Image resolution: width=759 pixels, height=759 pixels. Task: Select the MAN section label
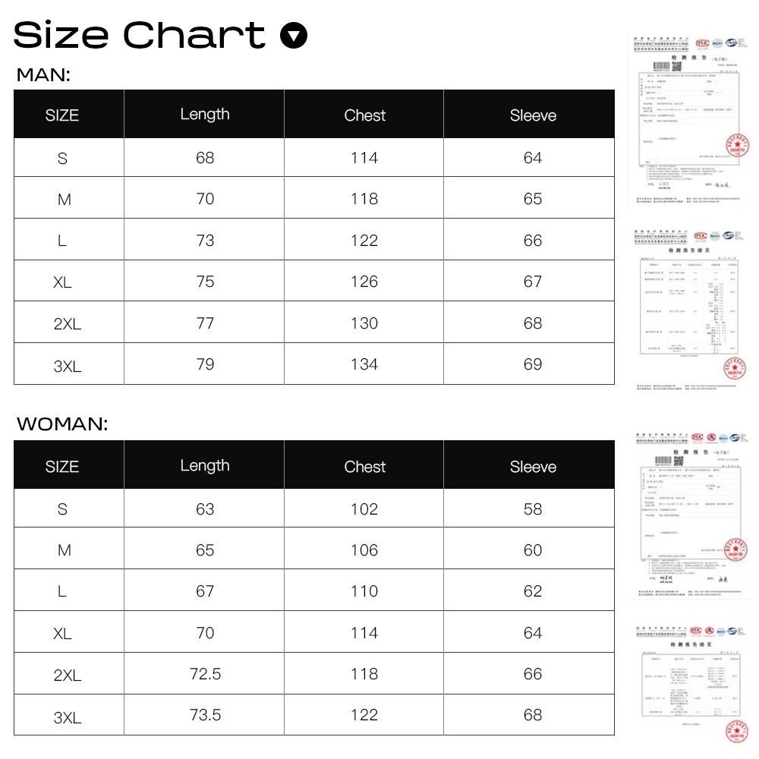coord(43,74)
